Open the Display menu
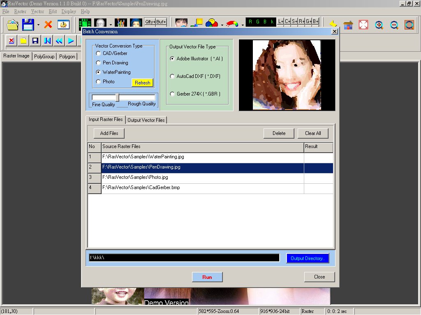The height and width of the screenshot is (315, 421). pyautogui.click(x=69, y=11)
